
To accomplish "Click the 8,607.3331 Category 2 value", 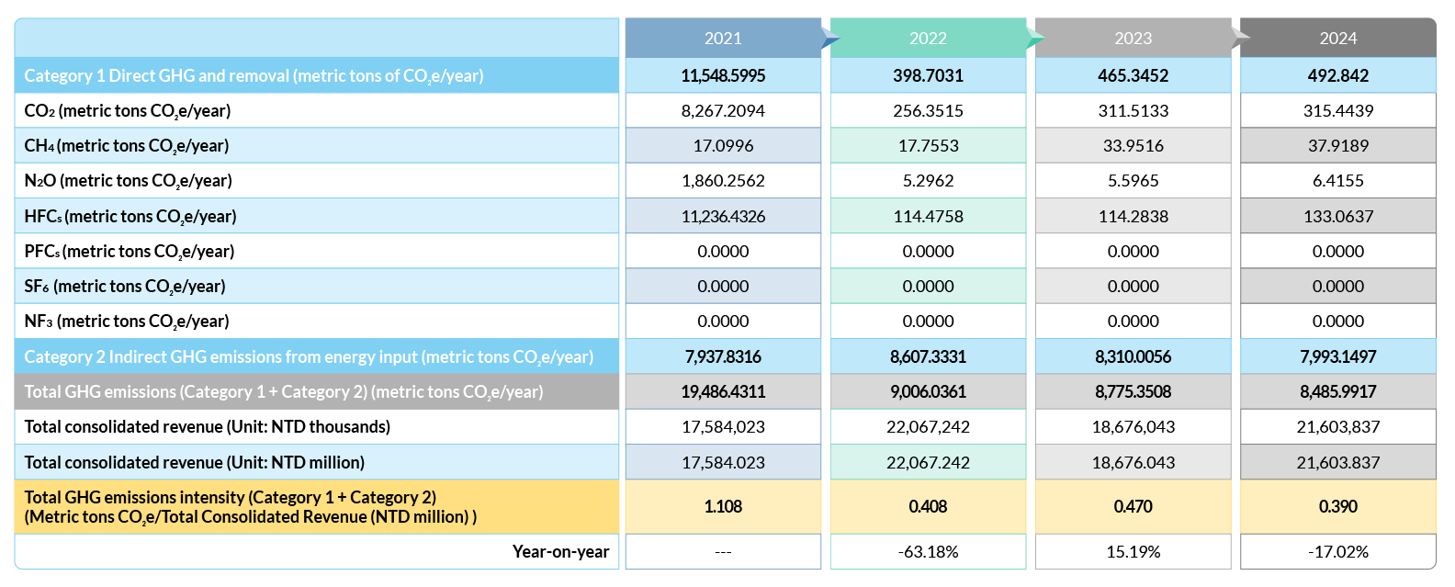I will coord(928,356).
